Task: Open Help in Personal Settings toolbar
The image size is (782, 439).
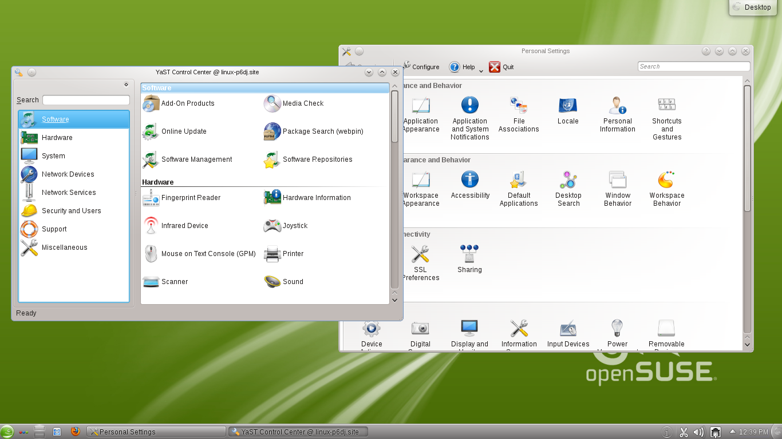Action: 462,67
